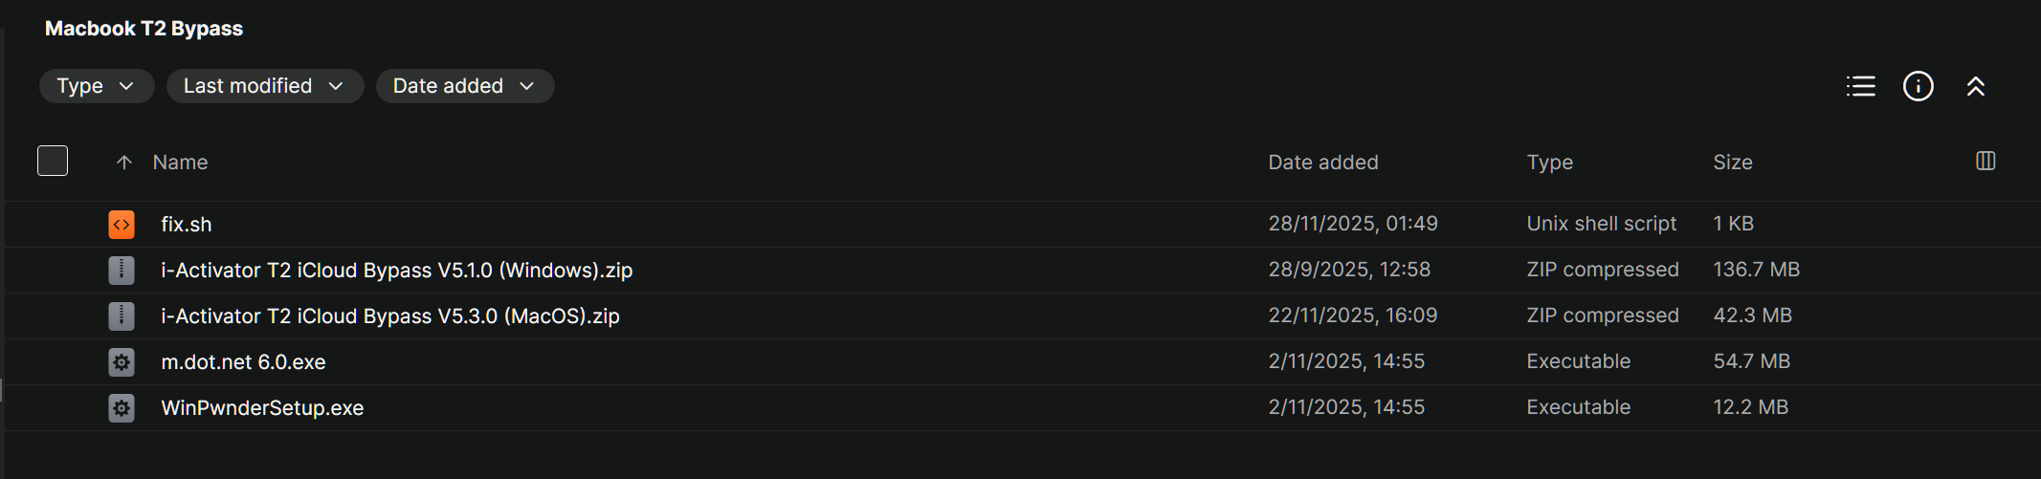
Task: Open the Last modified filter dropdown
Action: point(264,86)
